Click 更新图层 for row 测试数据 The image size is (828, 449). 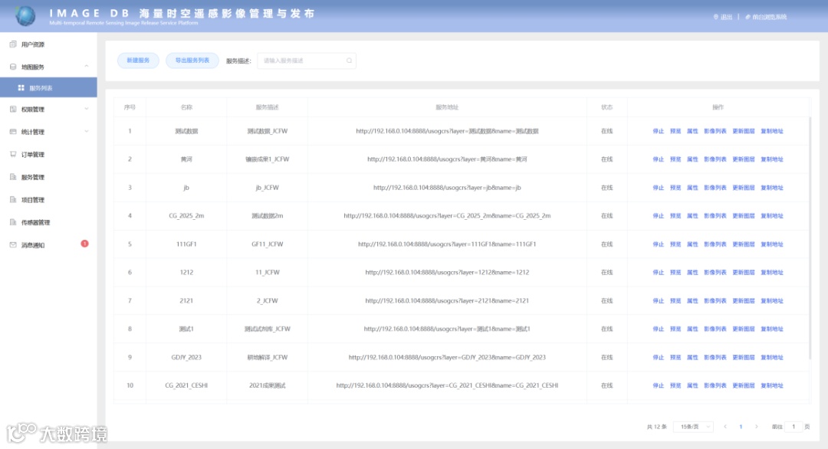pos(744,131)
